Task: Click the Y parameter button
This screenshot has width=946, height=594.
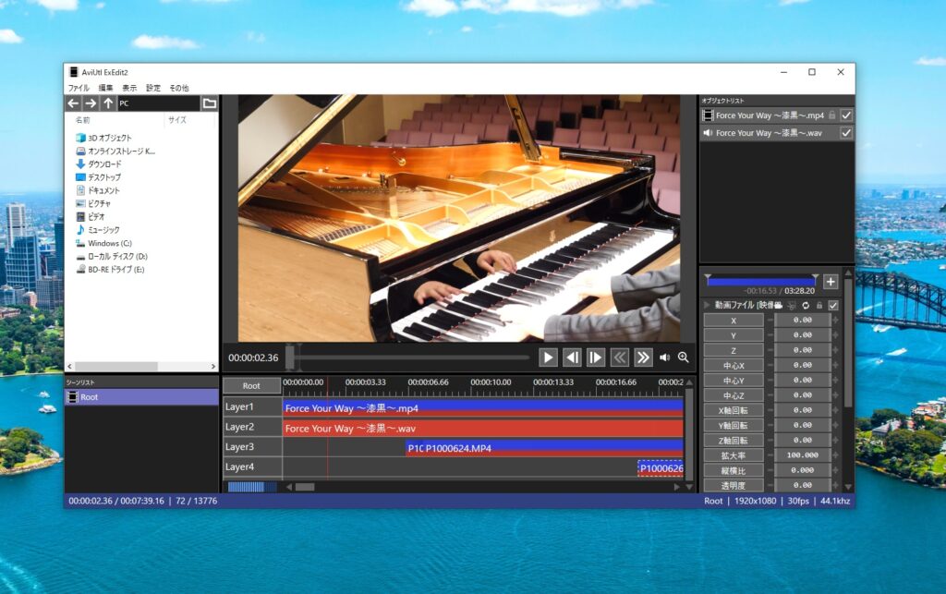Action: [x=734, y=335]
